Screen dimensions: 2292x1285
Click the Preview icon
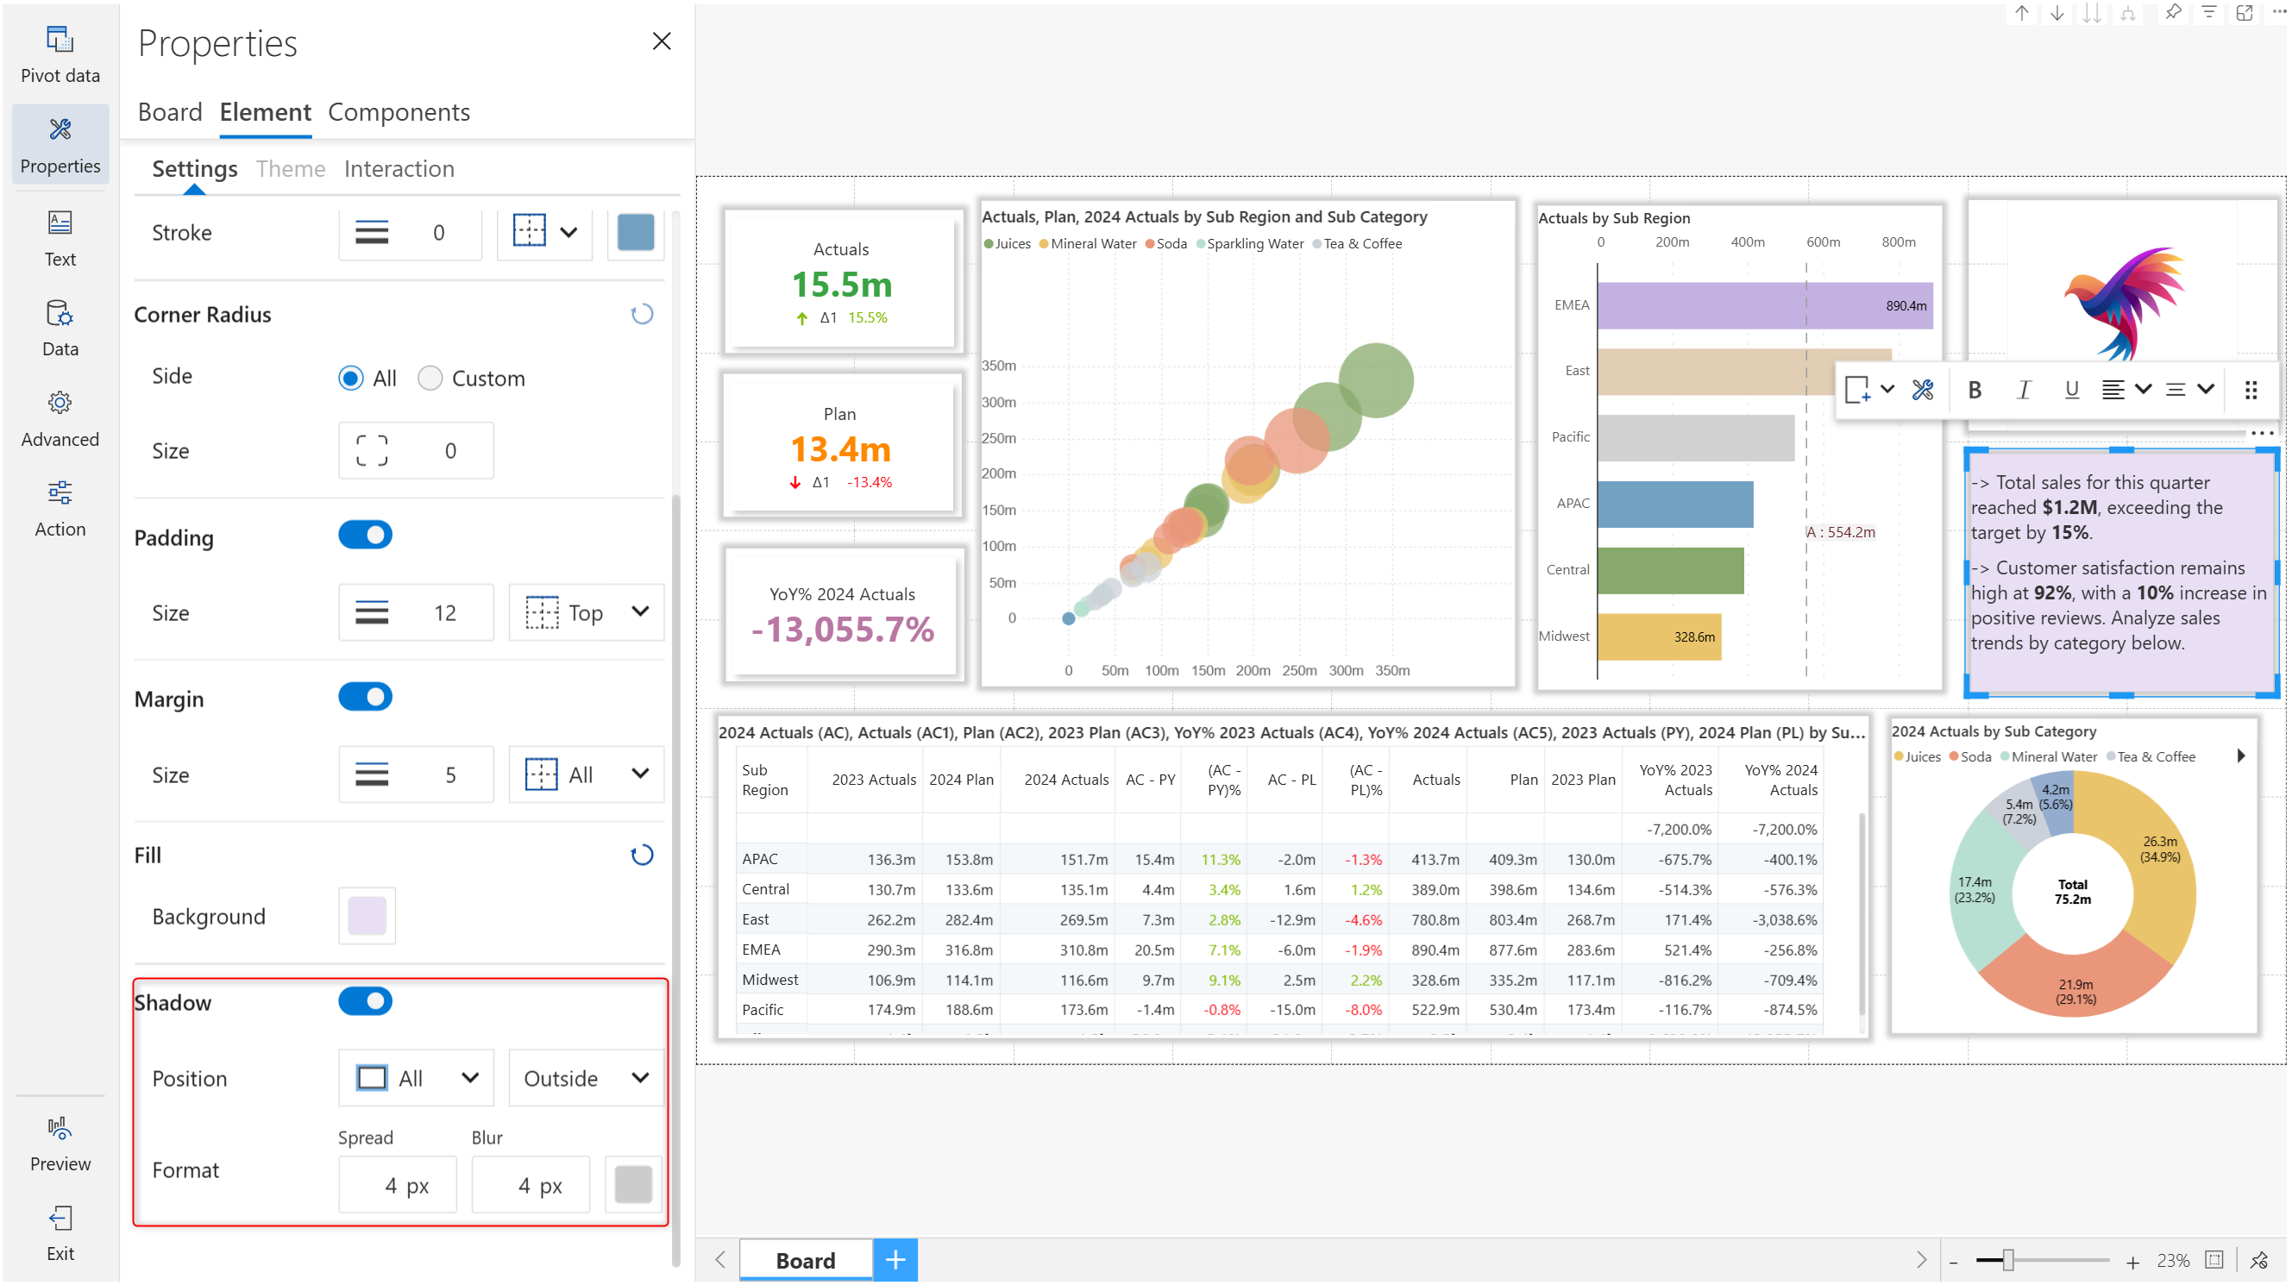[x=60, y=1143]
